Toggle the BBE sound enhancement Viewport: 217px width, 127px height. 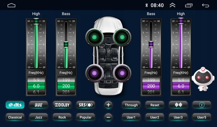point(38,105)
